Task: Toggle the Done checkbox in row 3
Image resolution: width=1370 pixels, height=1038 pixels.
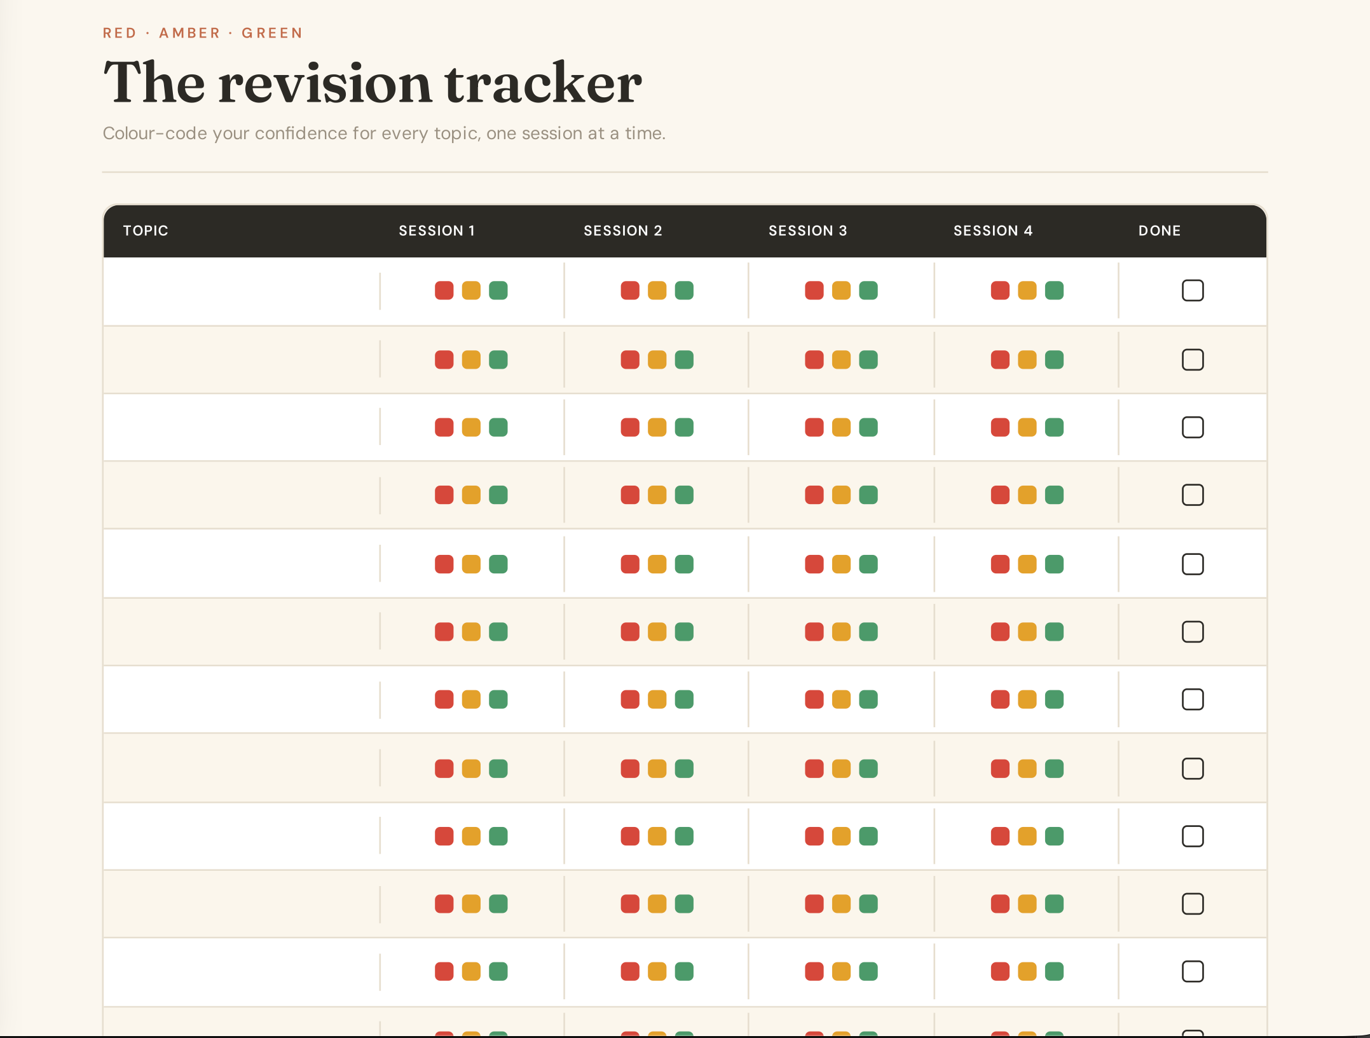Action: [1193, 427]
